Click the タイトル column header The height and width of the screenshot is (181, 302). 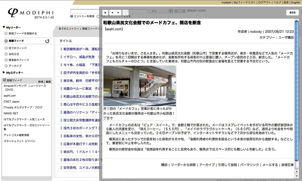tap(65, 41)
